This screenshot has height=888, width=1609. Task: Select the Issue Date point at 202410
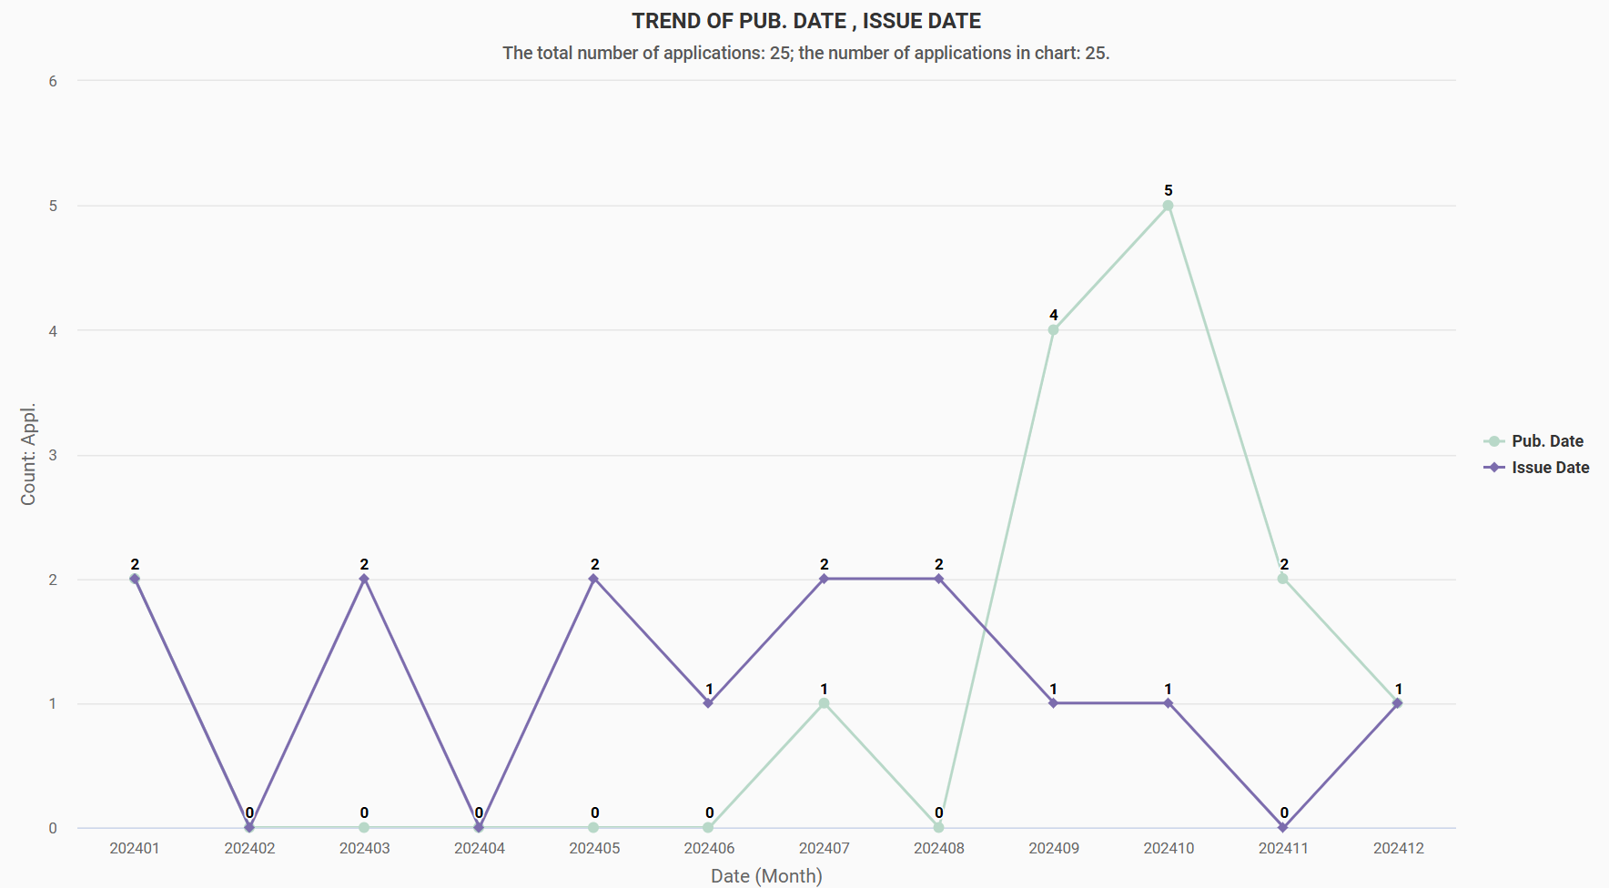1169,703
